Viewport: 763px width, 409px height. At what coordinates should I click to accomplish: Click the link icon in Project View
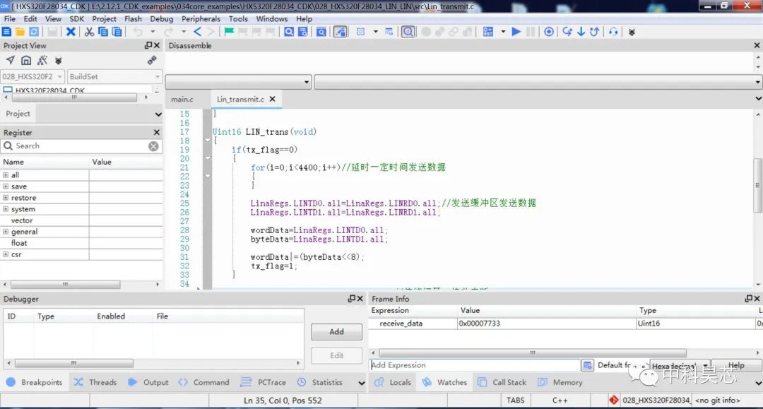[x=152, y=60]
